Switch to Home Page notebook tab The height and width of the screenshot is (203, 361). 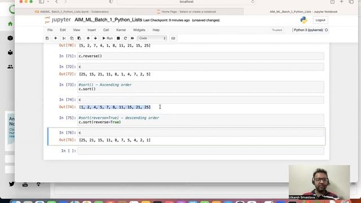187,12
